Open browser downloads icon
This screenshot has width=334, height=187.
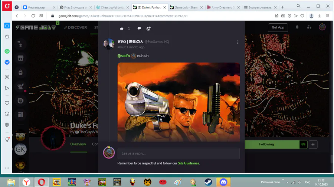(x=319, y=16)
